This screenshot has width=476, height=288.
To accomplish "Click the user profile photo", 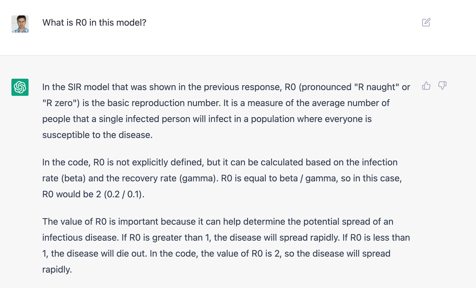I will click(x=20, y=24).
